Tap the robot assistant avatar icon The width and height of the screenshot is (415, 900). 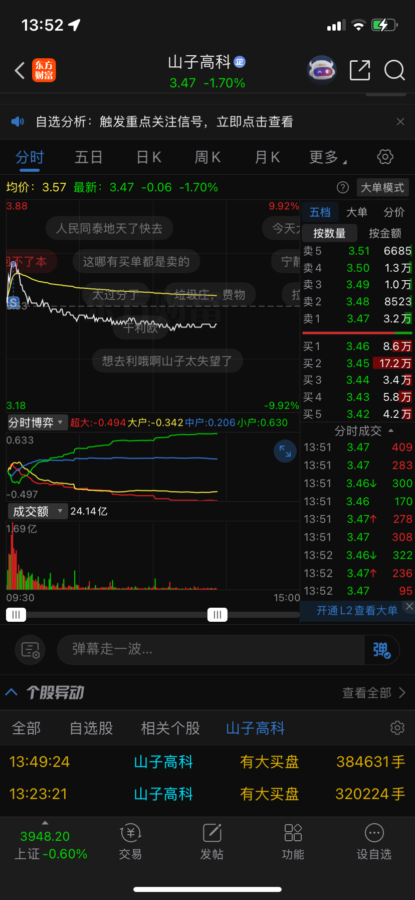click(321, 70)
